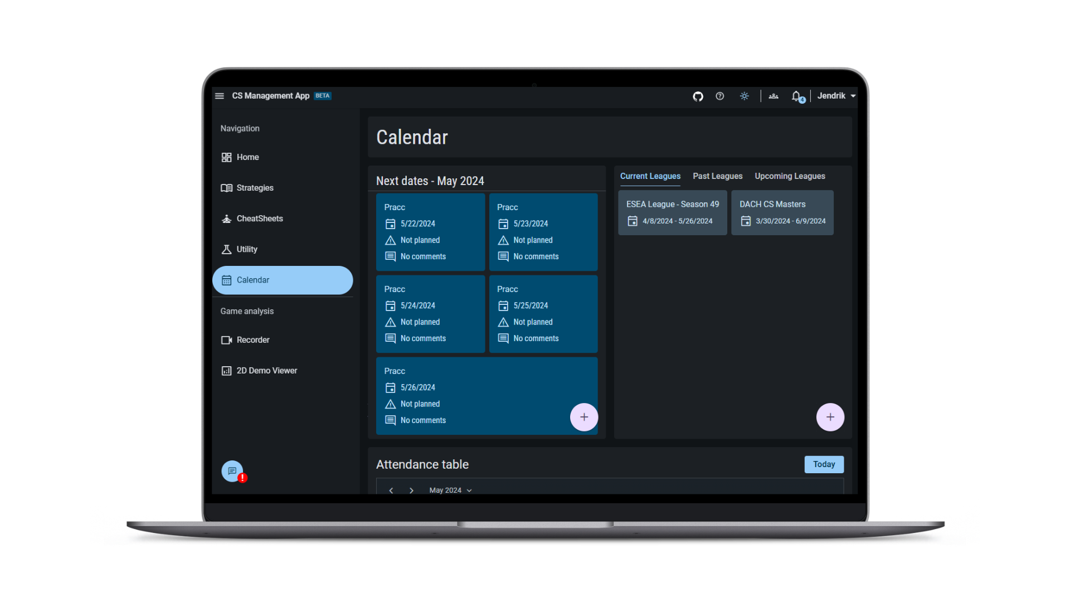This screenshot has width=1070, height=602.
Task: Expand the Jendrik user menu
Action: (x=835, y=95)
